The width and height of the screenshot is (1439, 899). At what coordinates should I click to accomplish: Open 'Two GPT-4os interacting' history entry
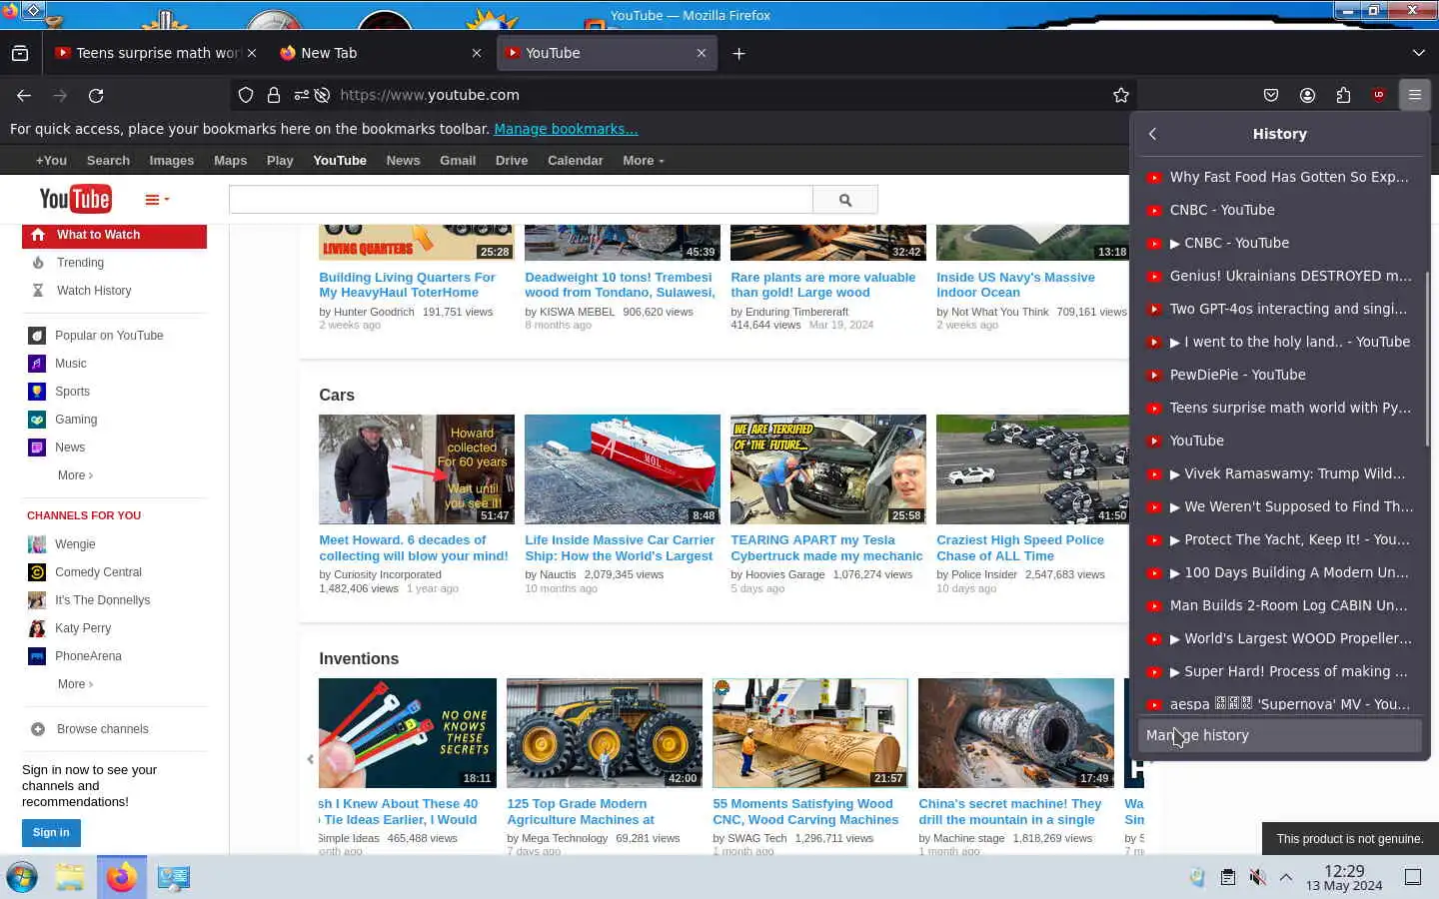(x=1279, y=309)
